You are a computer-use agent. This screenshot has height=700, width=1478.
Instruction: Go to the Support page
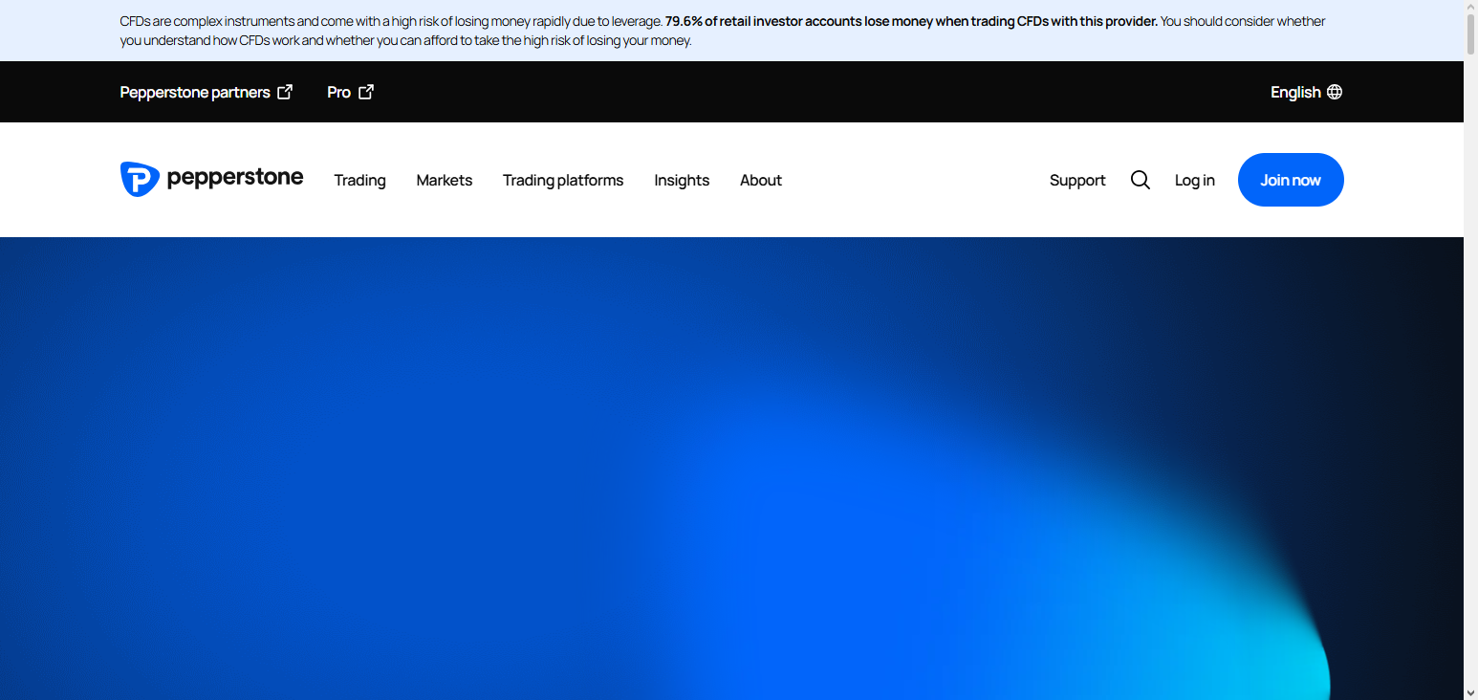[x=1077, y=180]
